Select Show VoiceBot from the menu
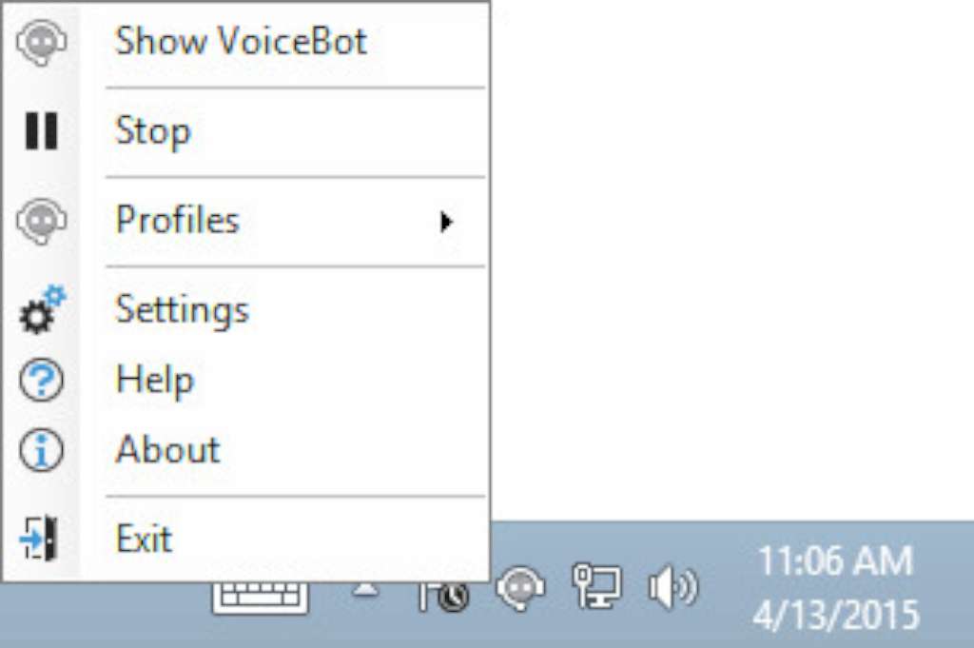The width and height of the screenshot is (974, 648). (x=242, y=41)
